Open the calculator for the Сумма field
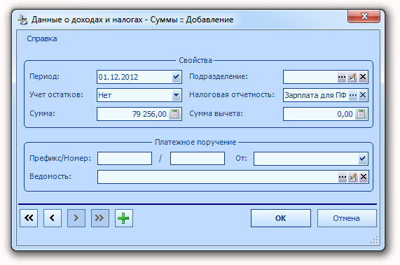 click(174, 114)
